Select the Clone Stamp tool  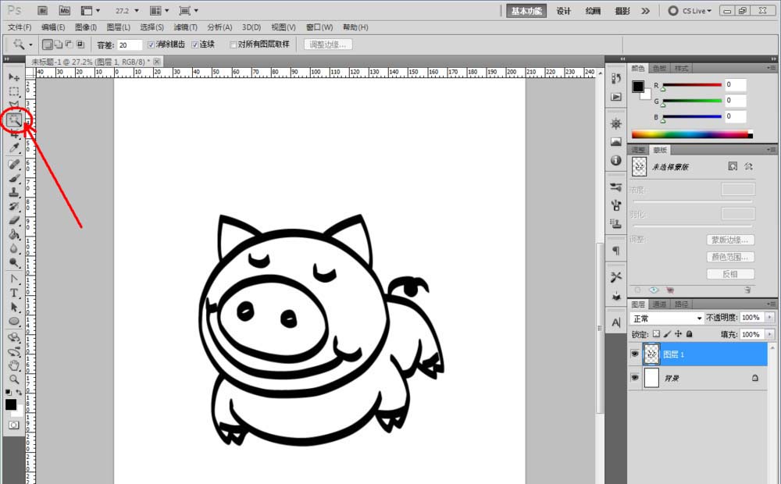pyautogui.click(x=14, y=192)
